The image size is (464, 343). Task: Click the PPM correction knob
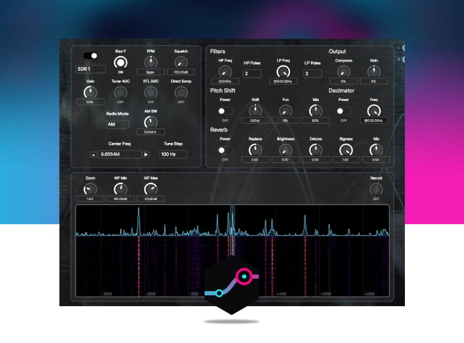(151, 62)
